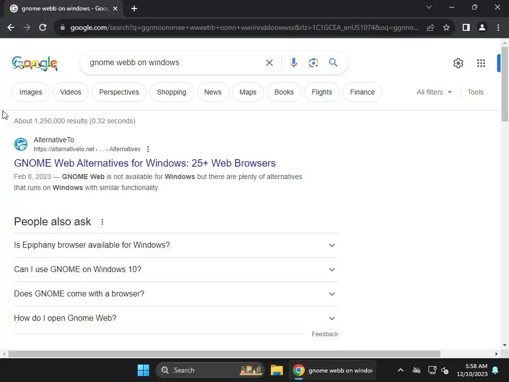
Task: Click the vertical scrollbar thumb
Action: [505, 84]
